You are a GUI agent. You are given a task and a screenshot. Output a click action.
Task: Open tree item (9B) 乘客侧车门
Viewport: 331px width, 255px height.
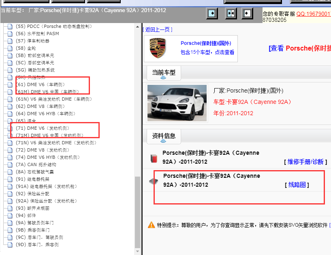[x=33, y=230]
